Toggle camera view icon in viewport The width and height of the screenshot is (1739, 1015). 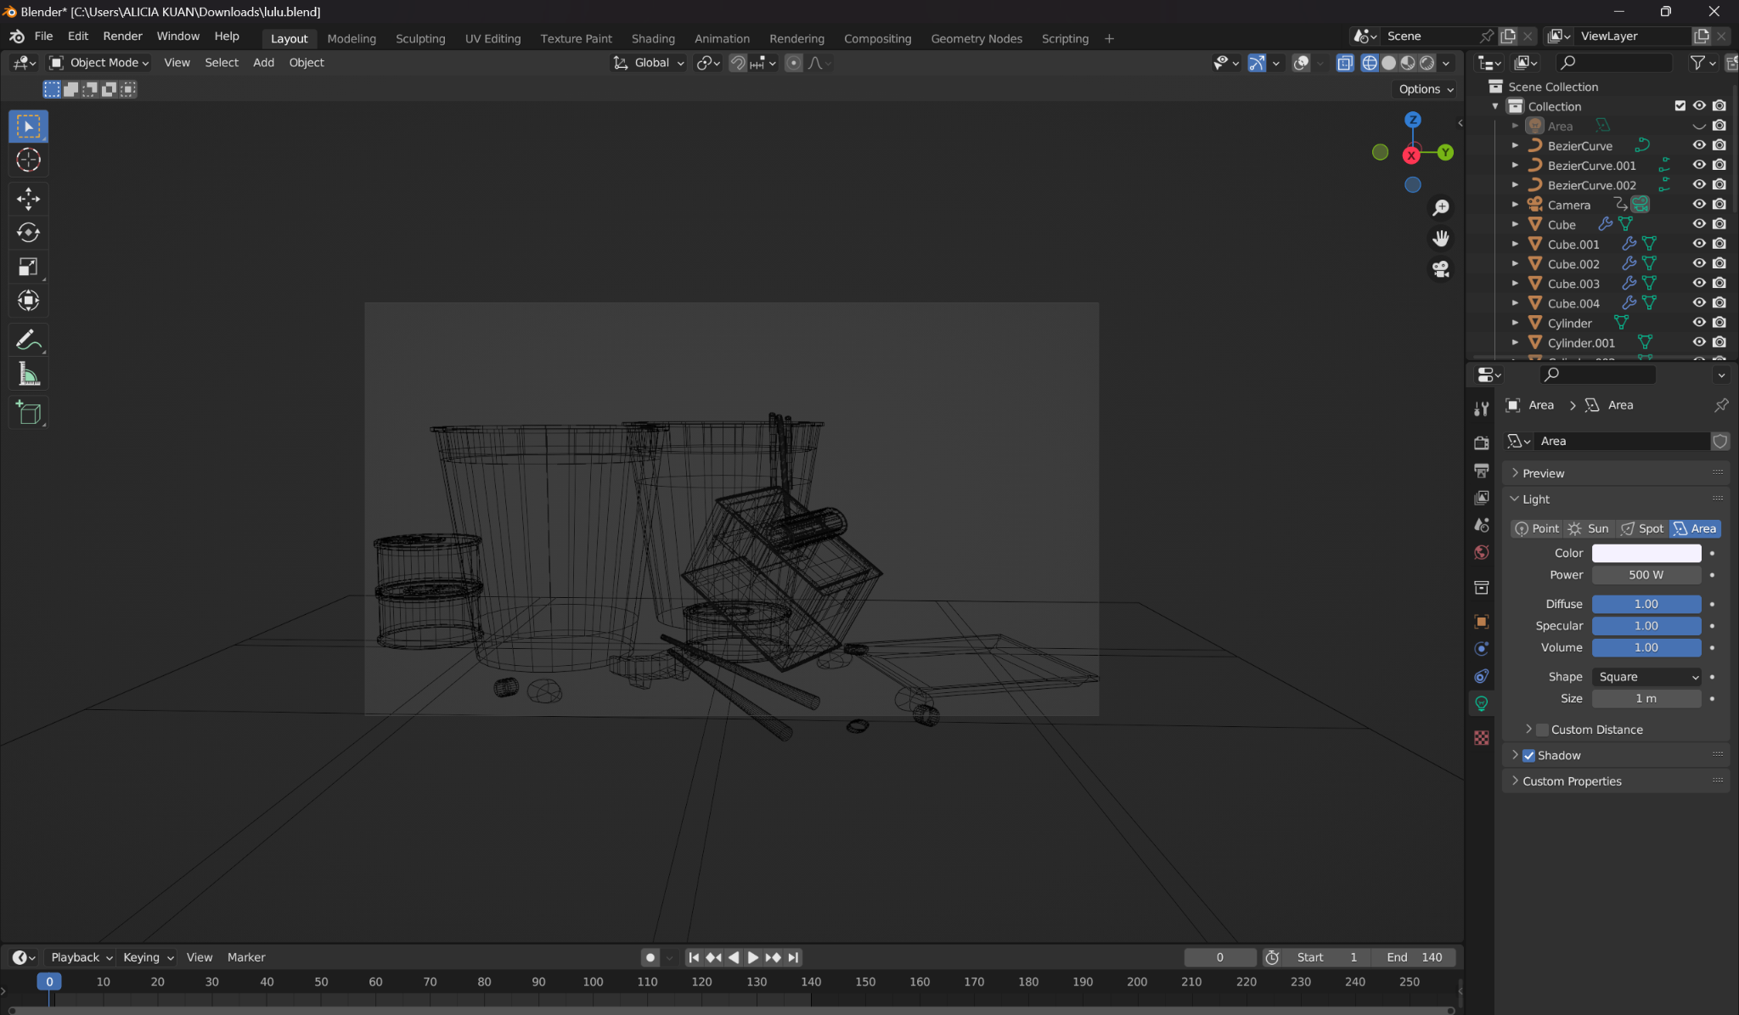(1441, 269)
